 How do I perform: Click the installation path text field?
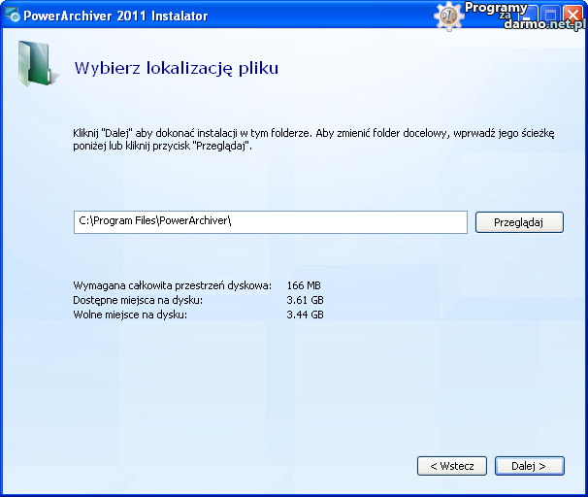click(270, 221)
